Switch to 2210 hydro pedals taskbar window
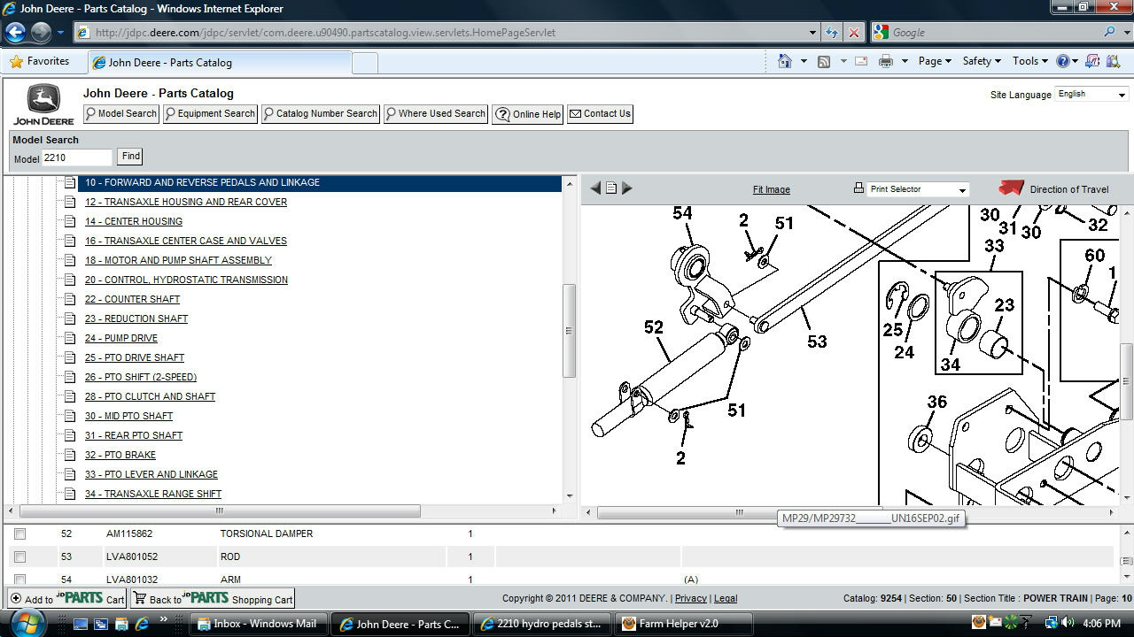This screenshot has width=1134, height=637. point(542,624)
